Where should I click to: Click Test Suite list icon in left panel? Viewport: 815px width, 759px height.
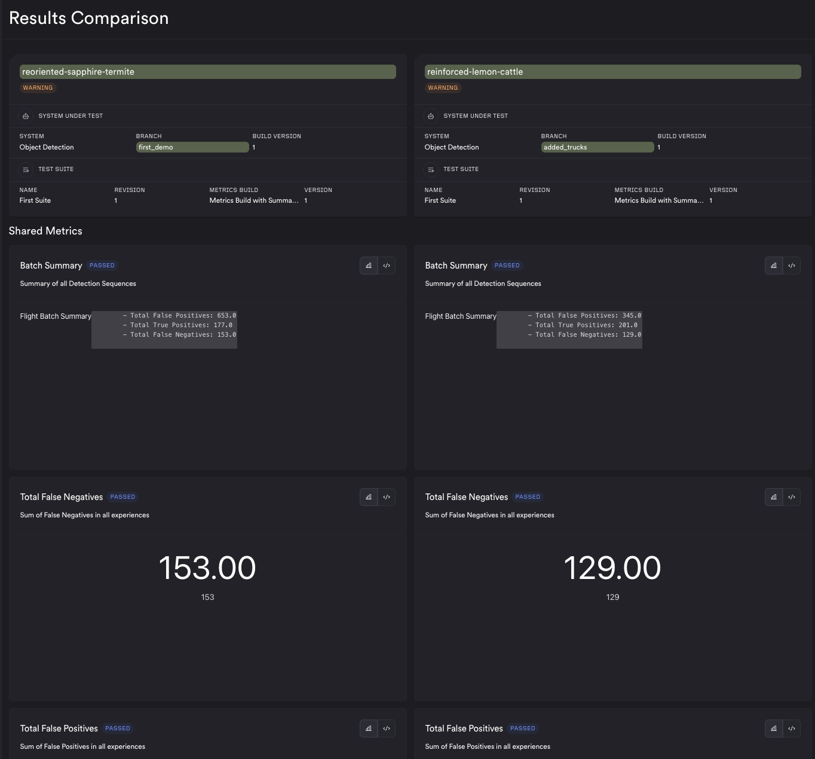[x=26, y=170]
